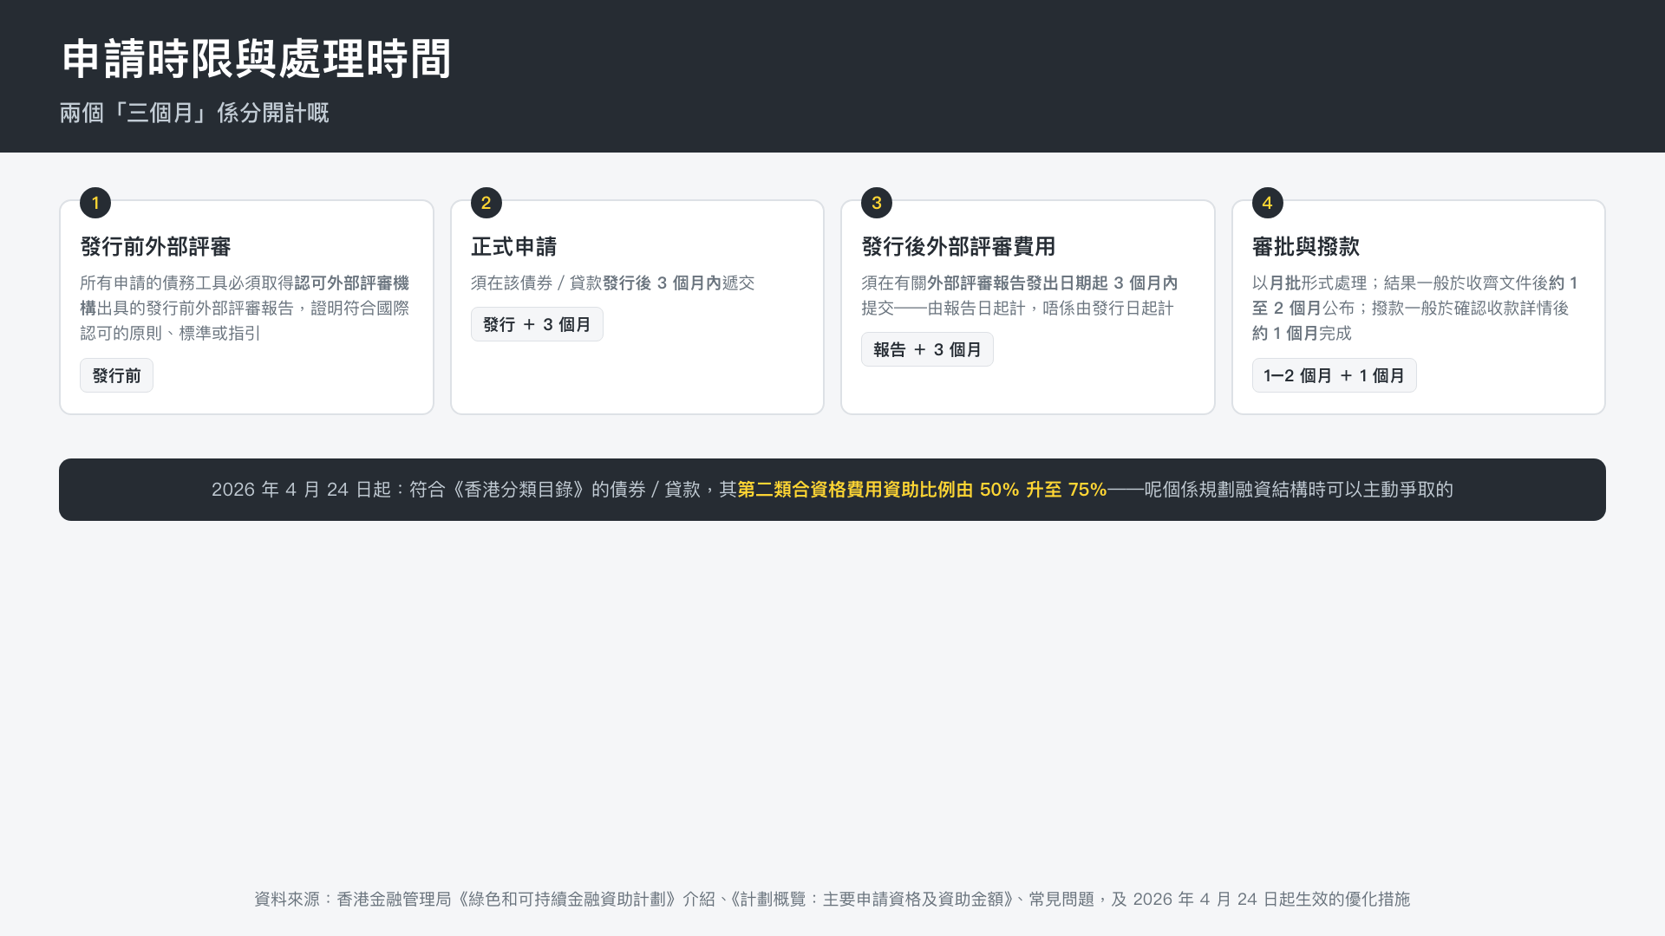Click the description under 發行後外部評審費用
The width and height of the screenshot is (1665, 936).
(1020, 296)
